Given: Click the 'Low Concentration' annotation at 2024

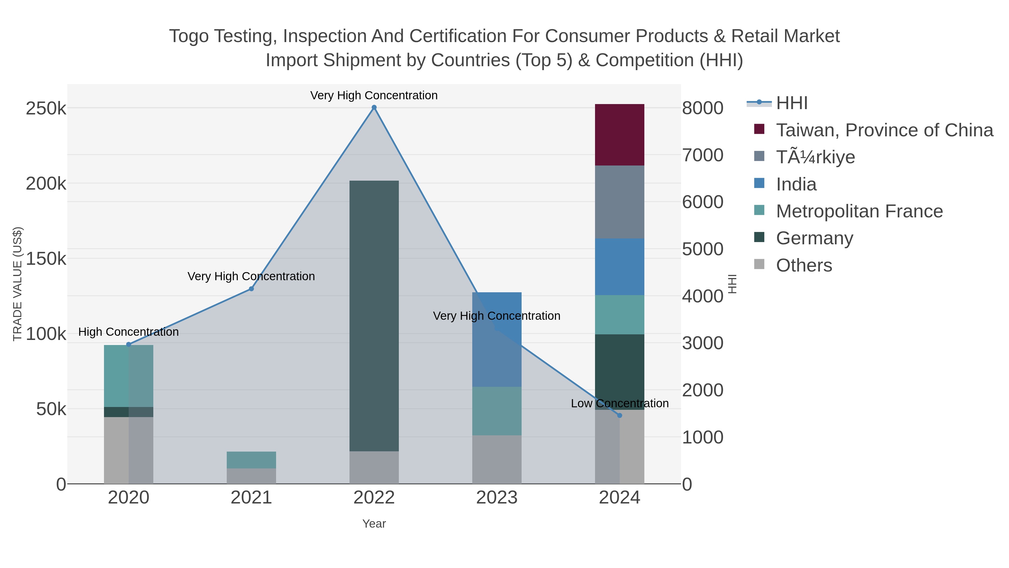Looking at the screenshot, I should (x=620, y=403).
